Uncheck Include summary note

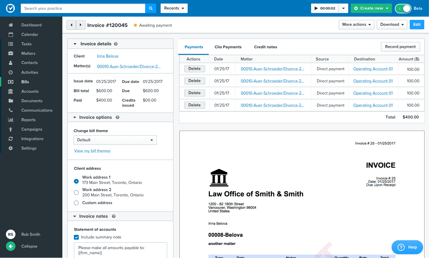coord(76,237)
